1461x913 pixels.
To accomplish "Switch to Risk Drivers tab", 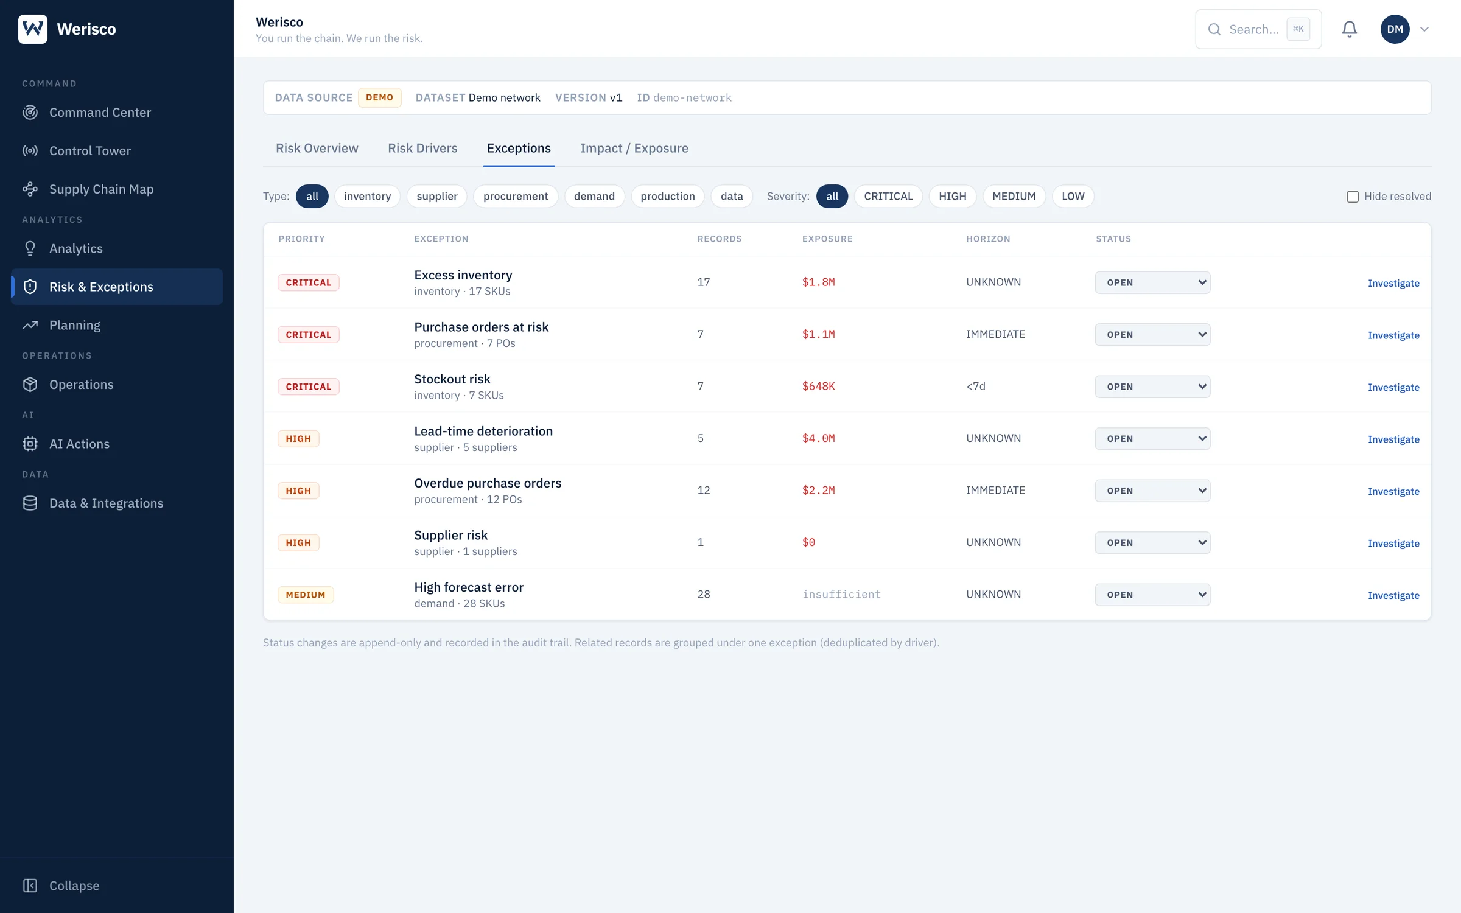I will coord(422,148).
